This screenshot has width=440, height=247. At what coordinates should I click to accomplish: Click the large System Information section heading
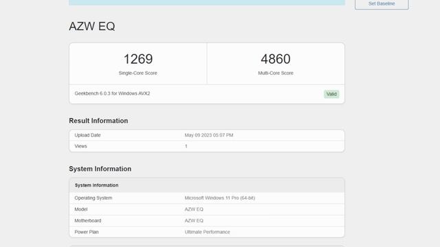pyautogui.click(x=100, y=169)
